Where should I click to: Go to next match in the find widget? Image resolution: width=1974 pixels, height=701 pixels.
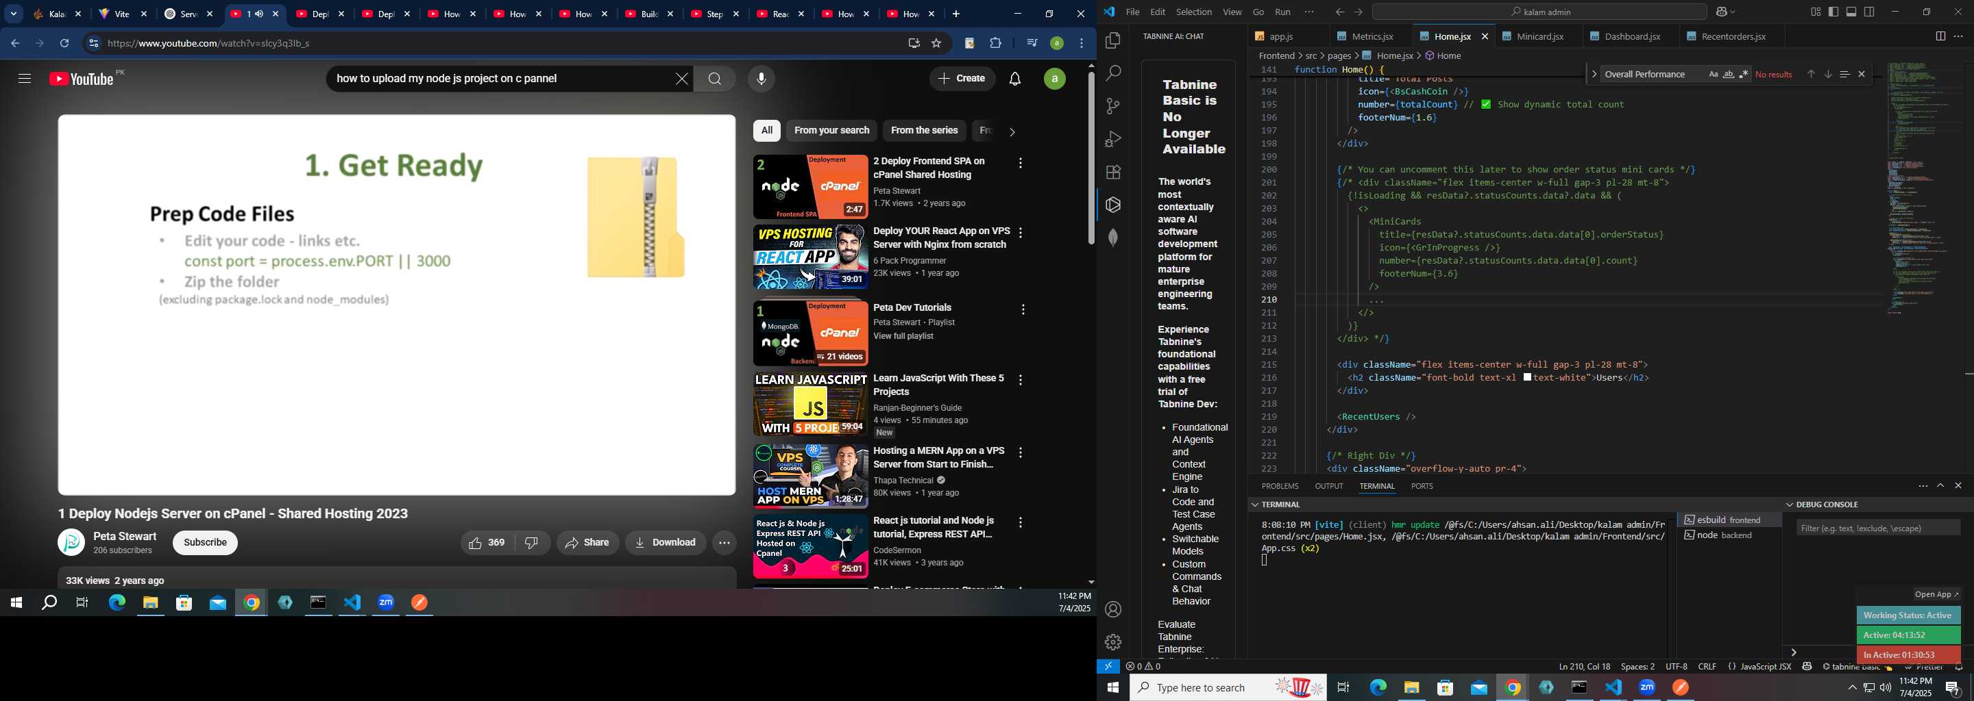[x=1827, y=74]
